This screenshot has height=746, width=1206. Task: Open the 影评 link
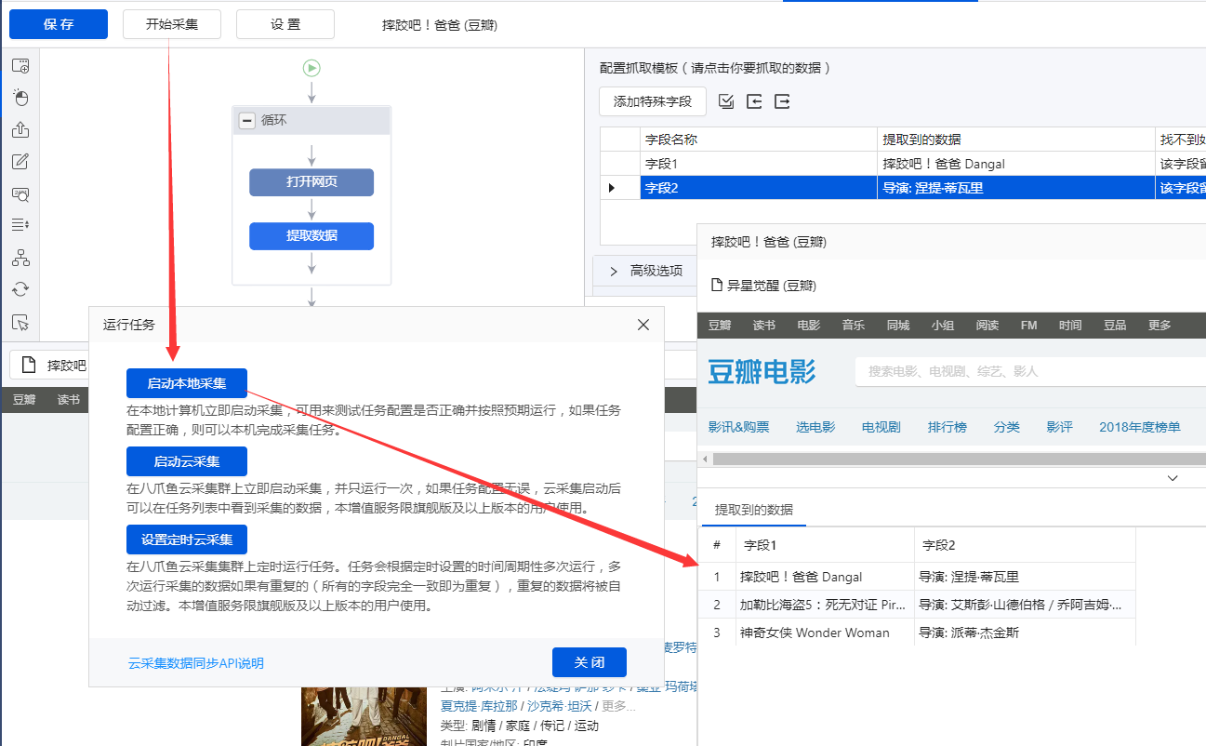pos(1060,427)
